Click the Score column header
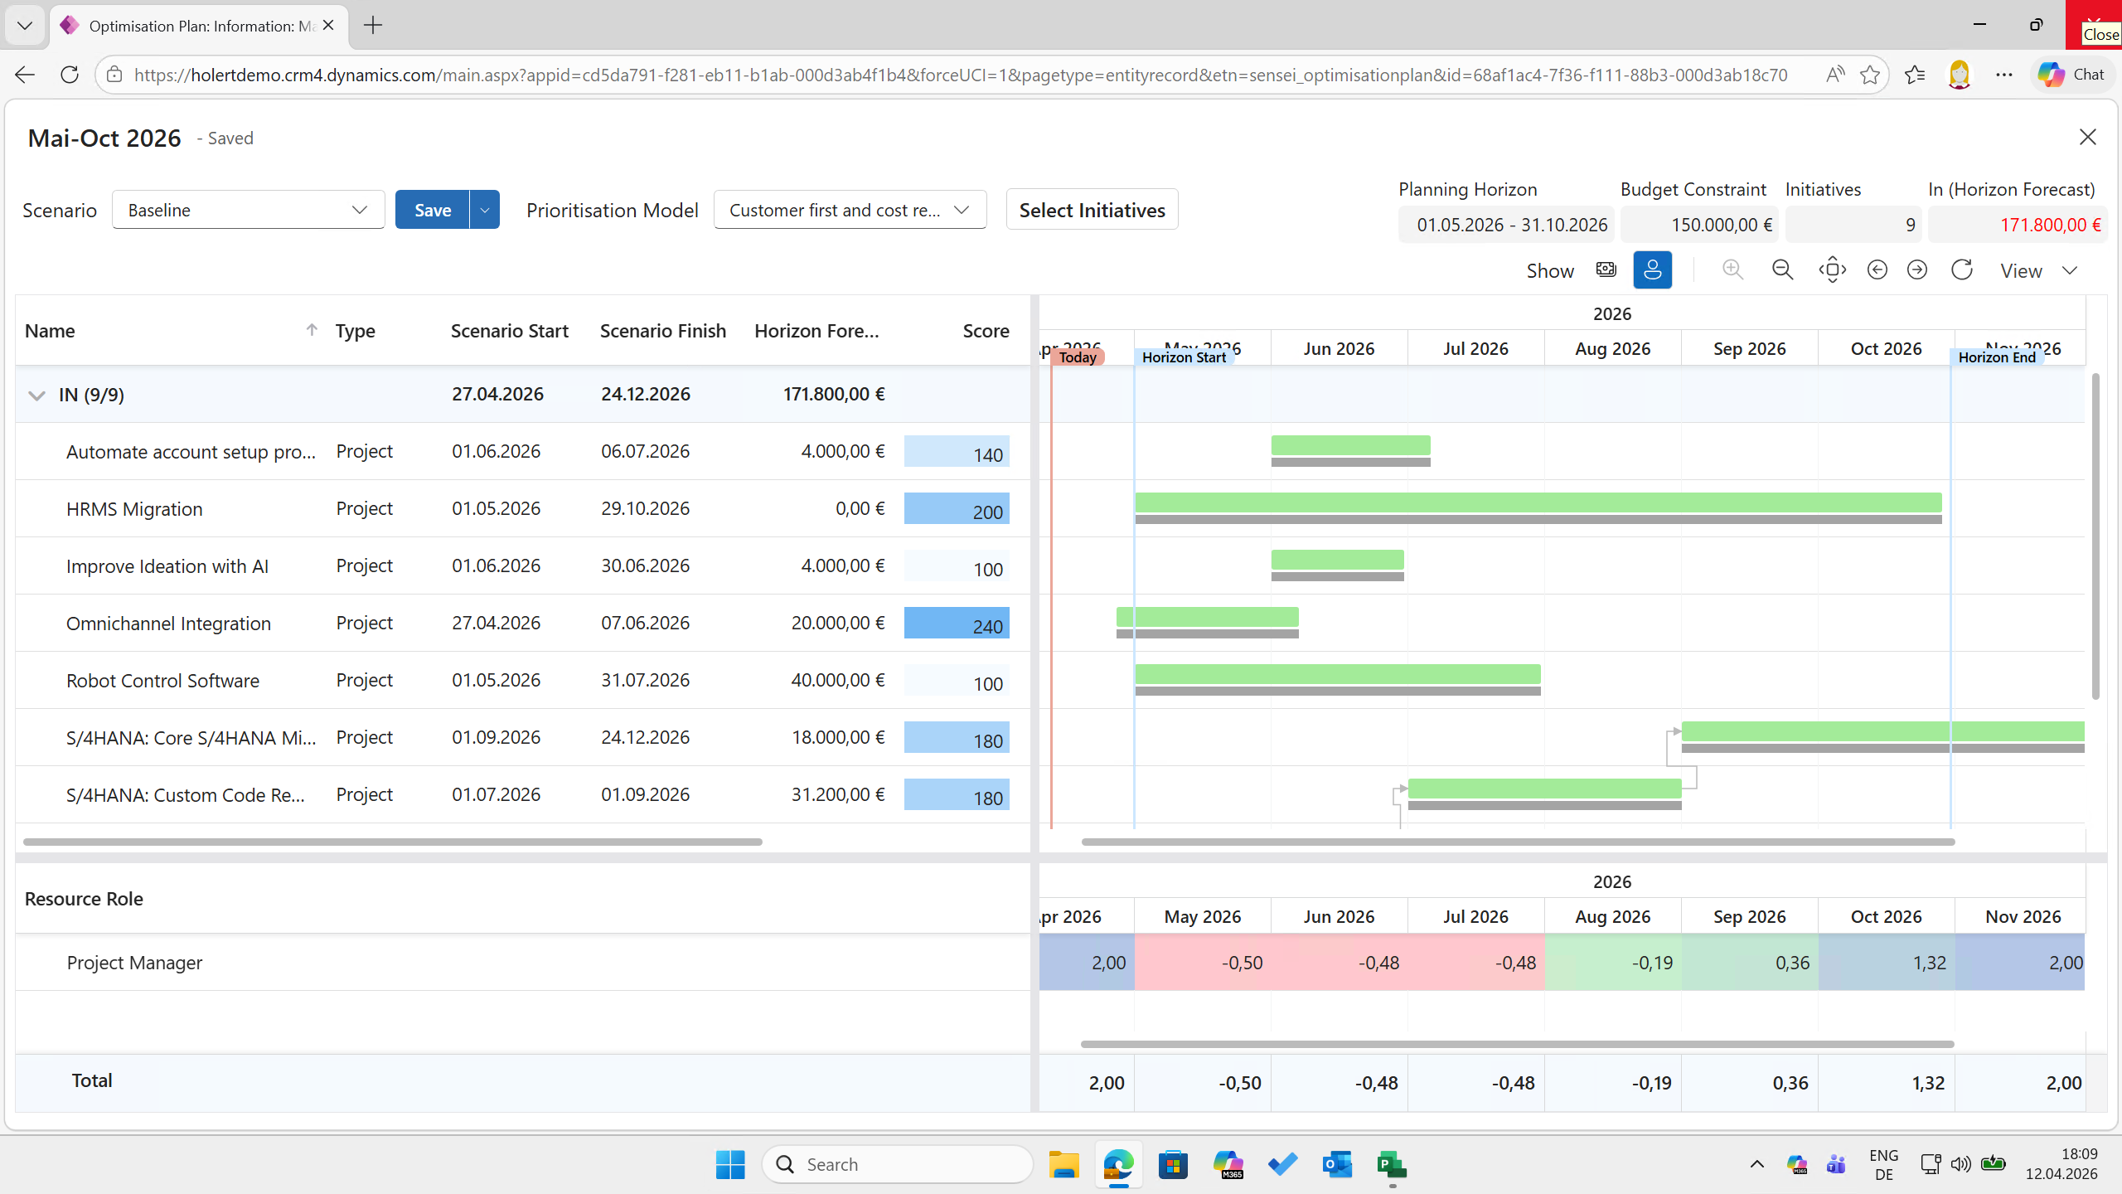The width and height of the screenshot is (2122, 1194). (985, 331)
